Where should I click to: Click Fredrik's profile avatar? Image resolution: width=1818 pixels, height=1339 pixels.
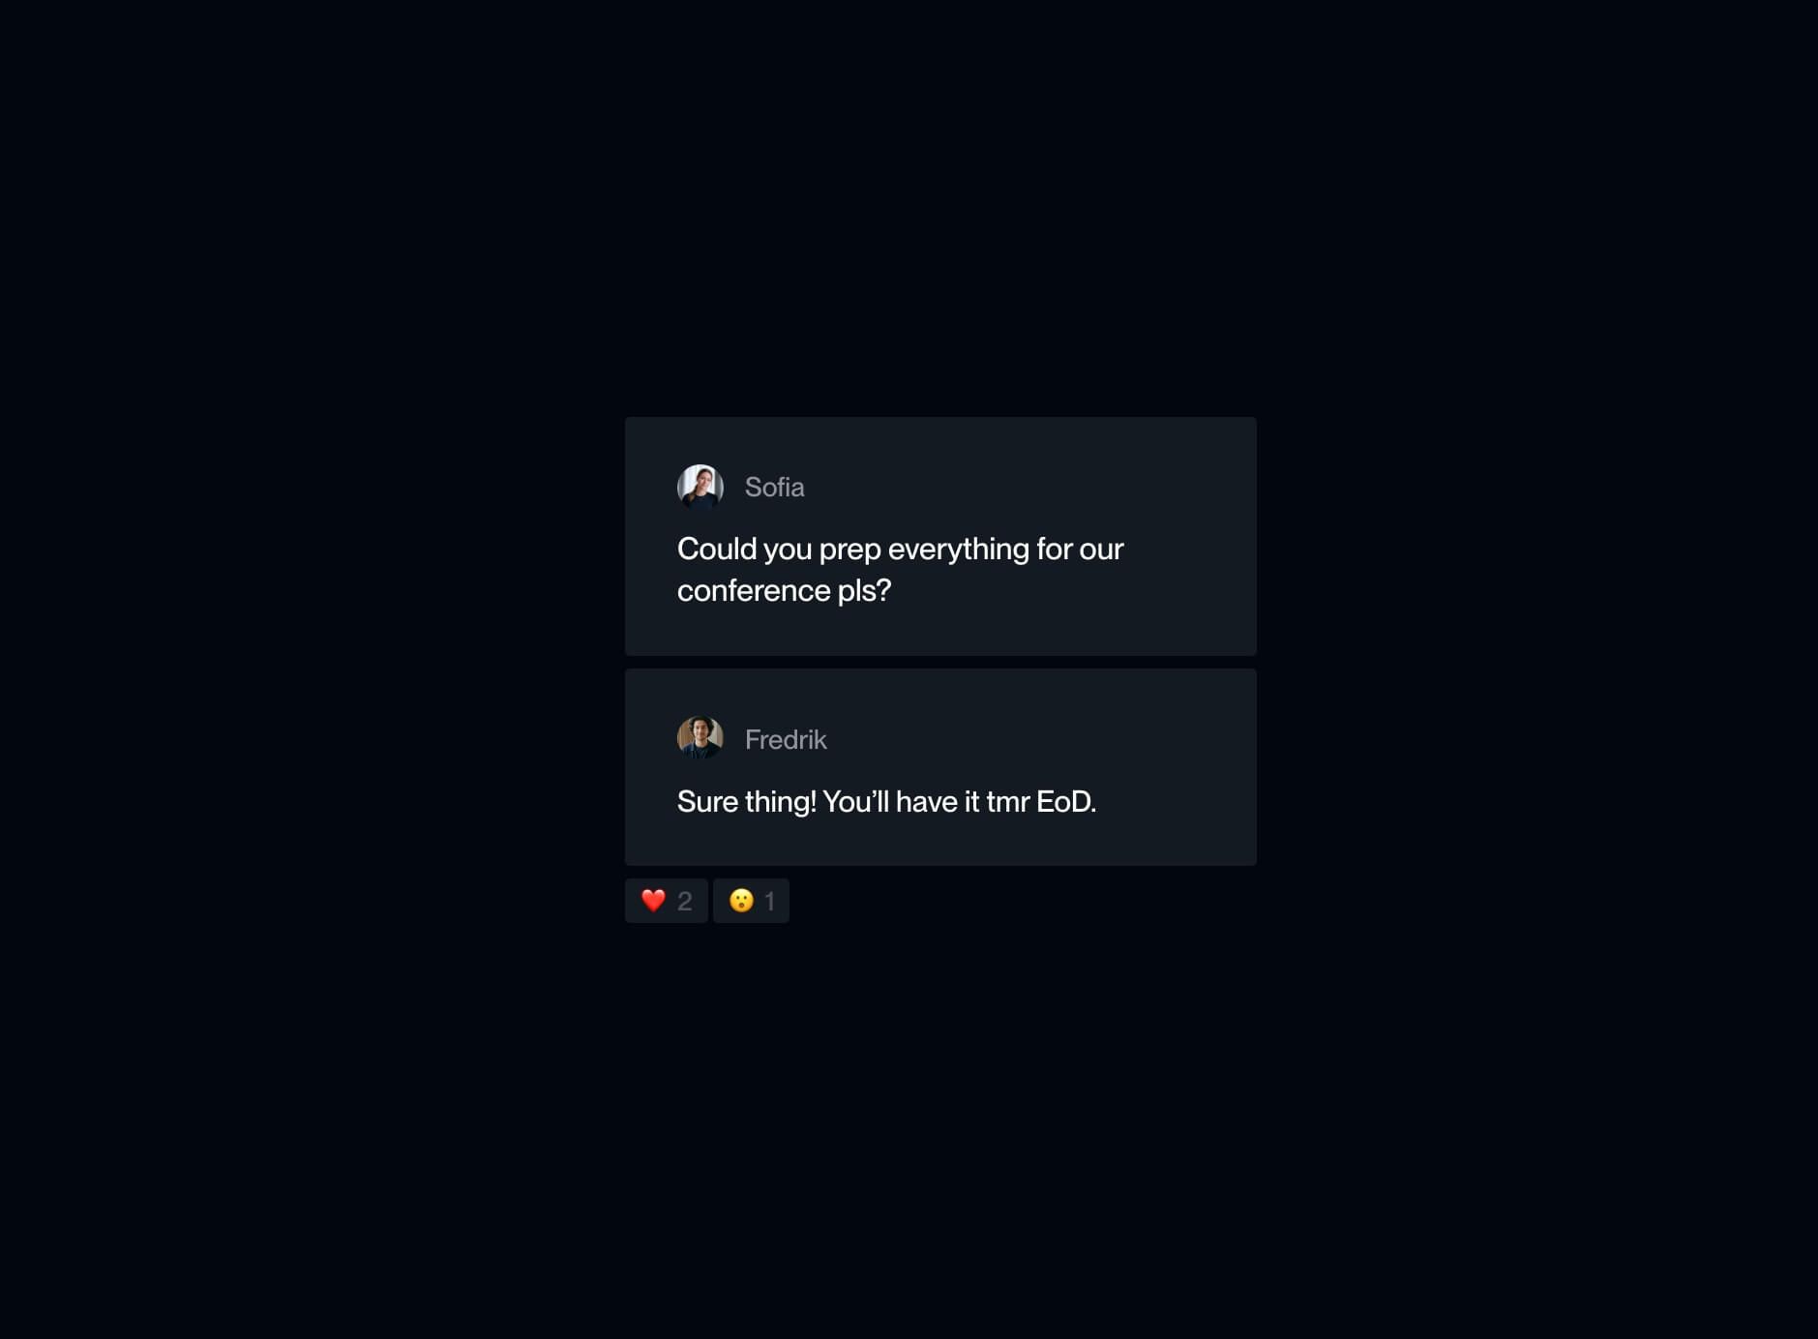[700, 739]
